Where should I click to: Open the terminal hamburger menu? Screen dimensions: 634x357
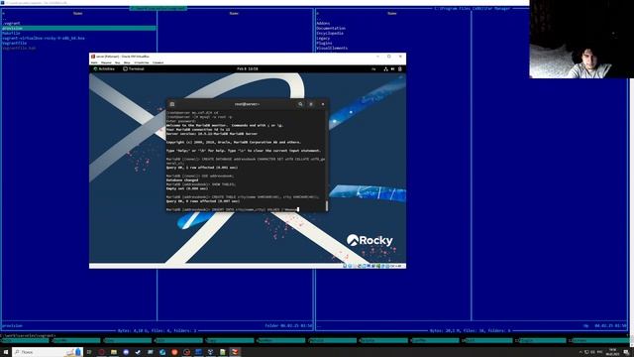pyautogui.click(x=311, y=104)
